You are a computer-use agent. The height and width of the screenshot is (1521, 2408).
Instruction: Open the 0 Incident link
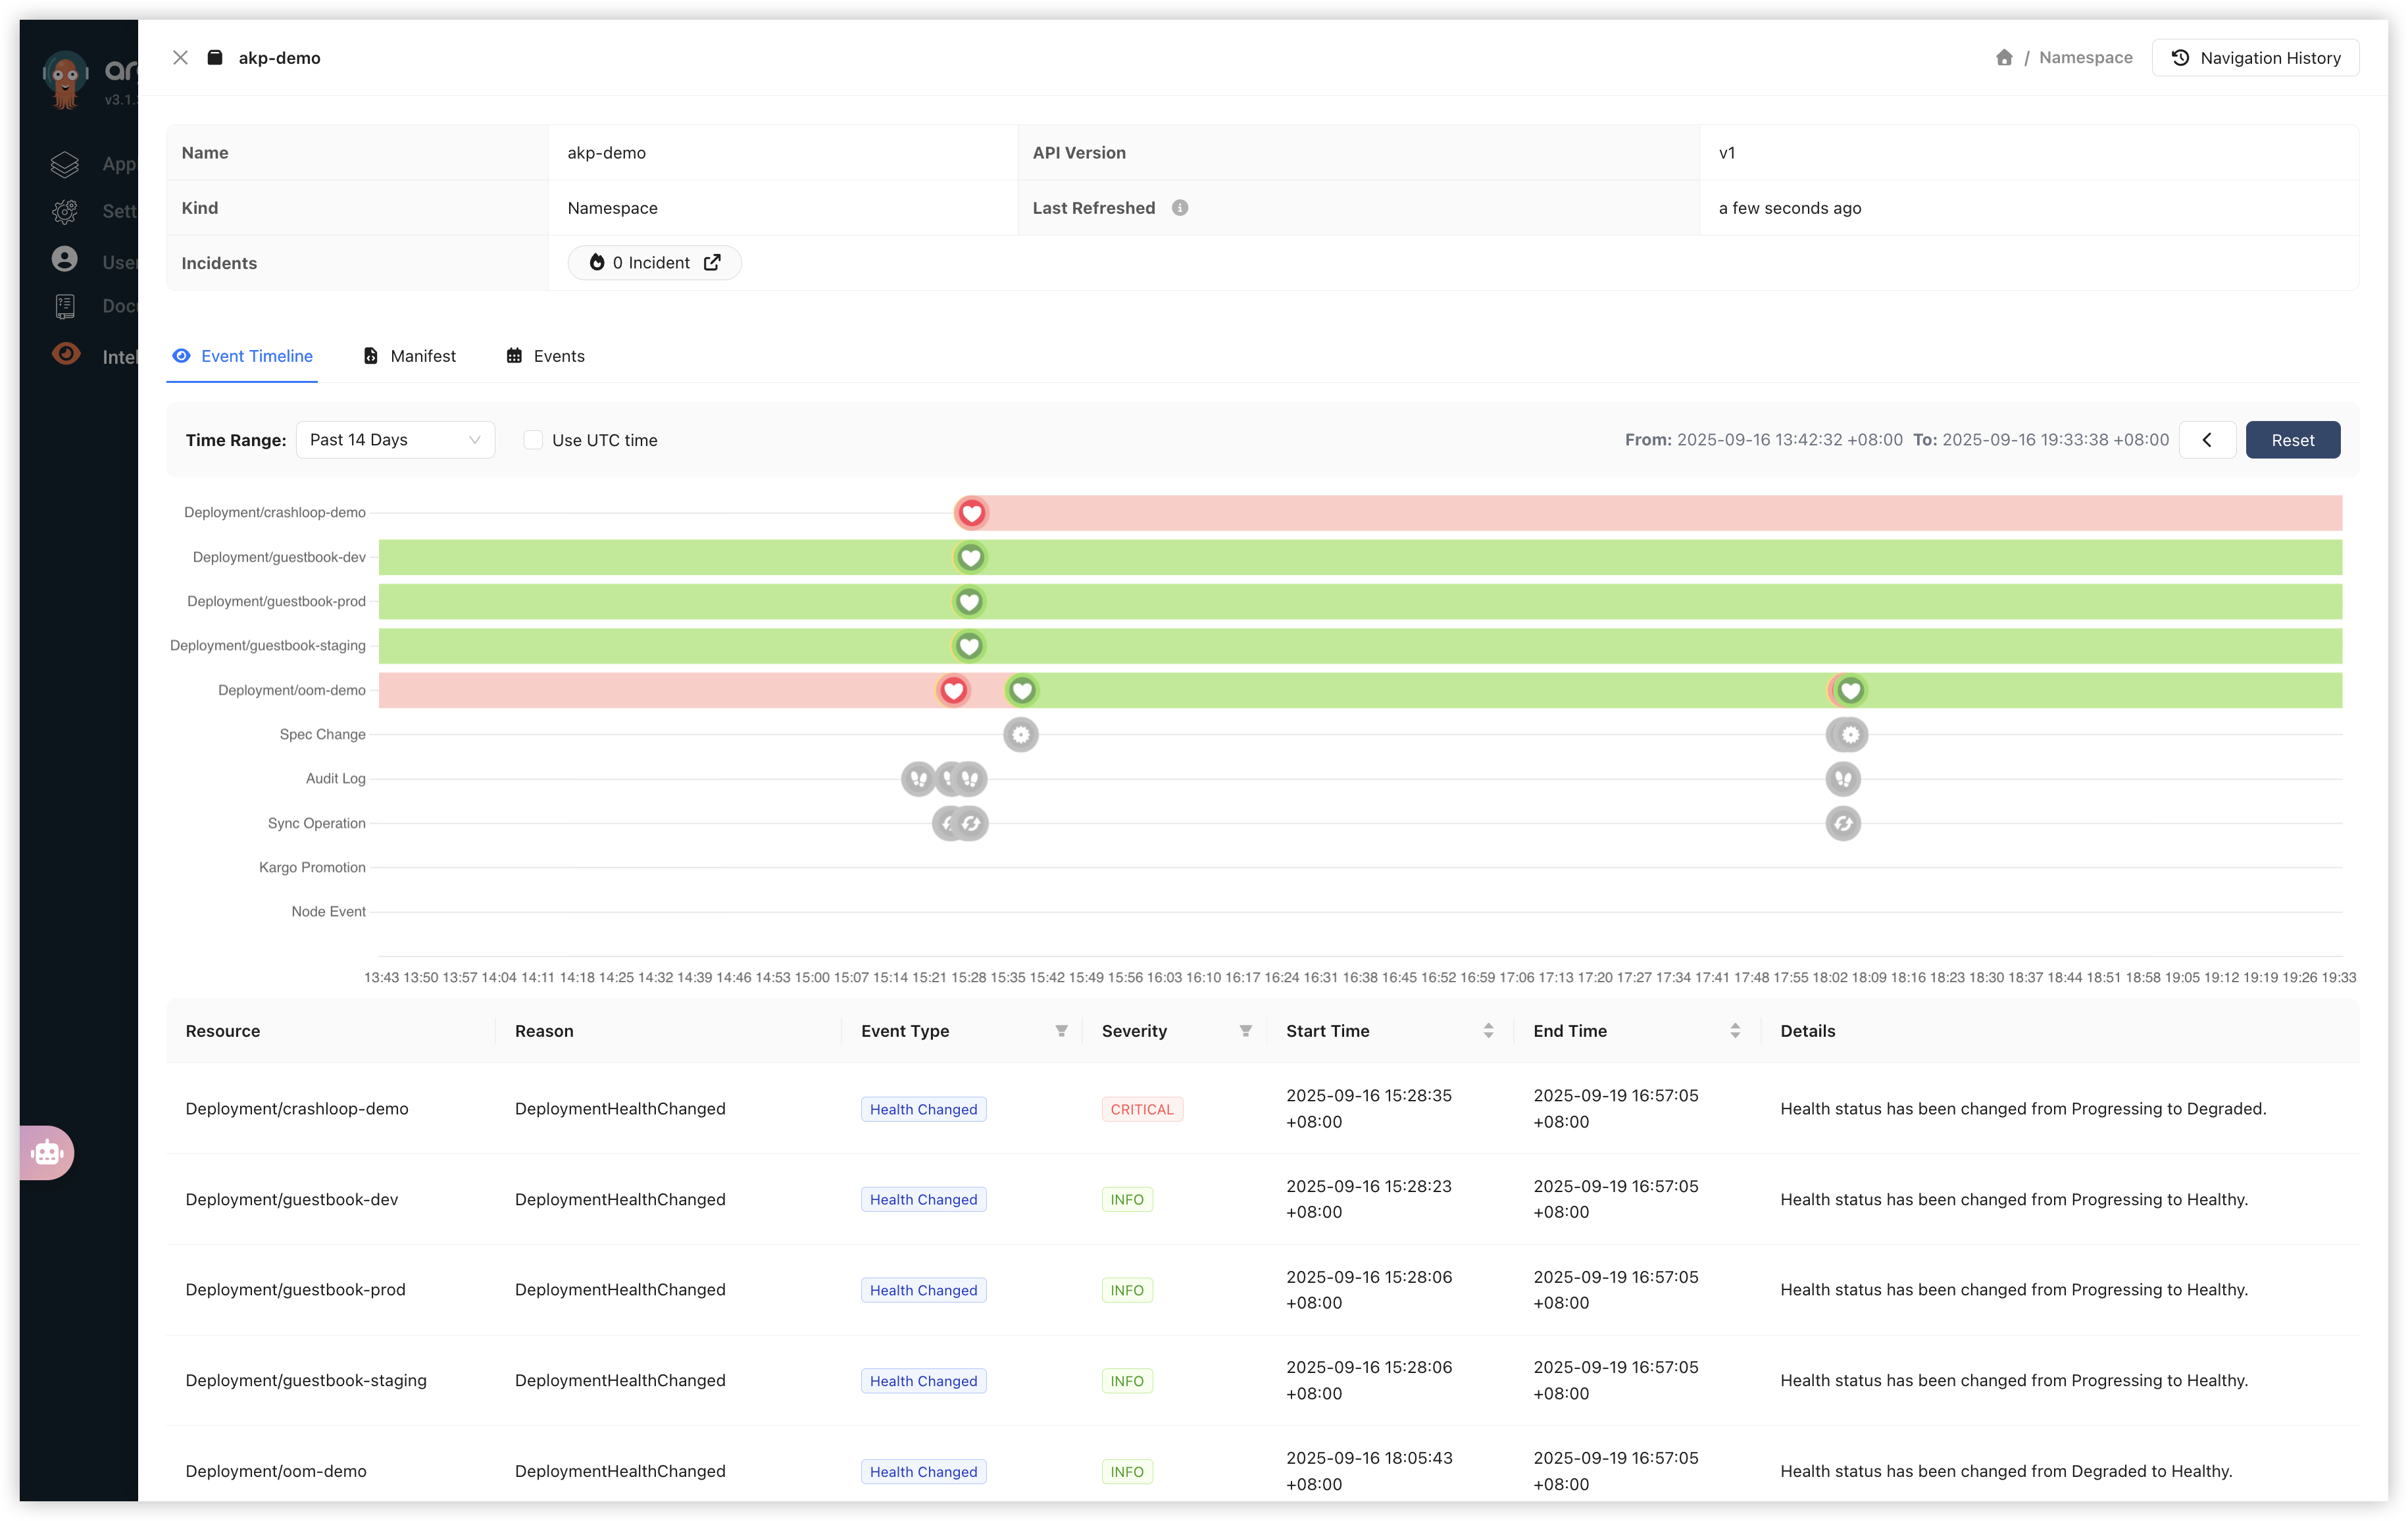coord(654,263)
